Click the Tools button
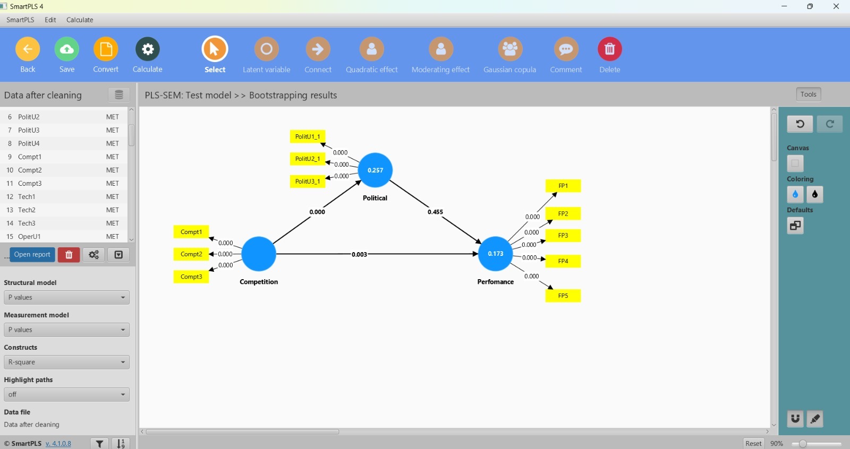Viewport: 850px width, 449px height. tap(808, 94)
